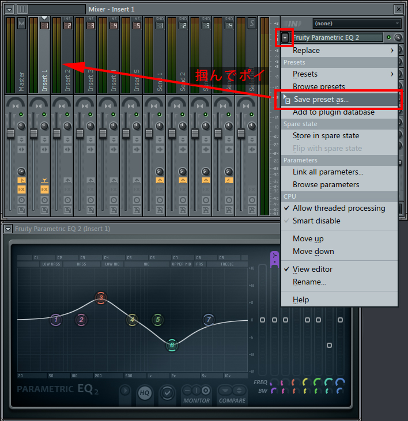Open the Replace submenu
This screenshot has height=421, width=408.
point(339,51)
